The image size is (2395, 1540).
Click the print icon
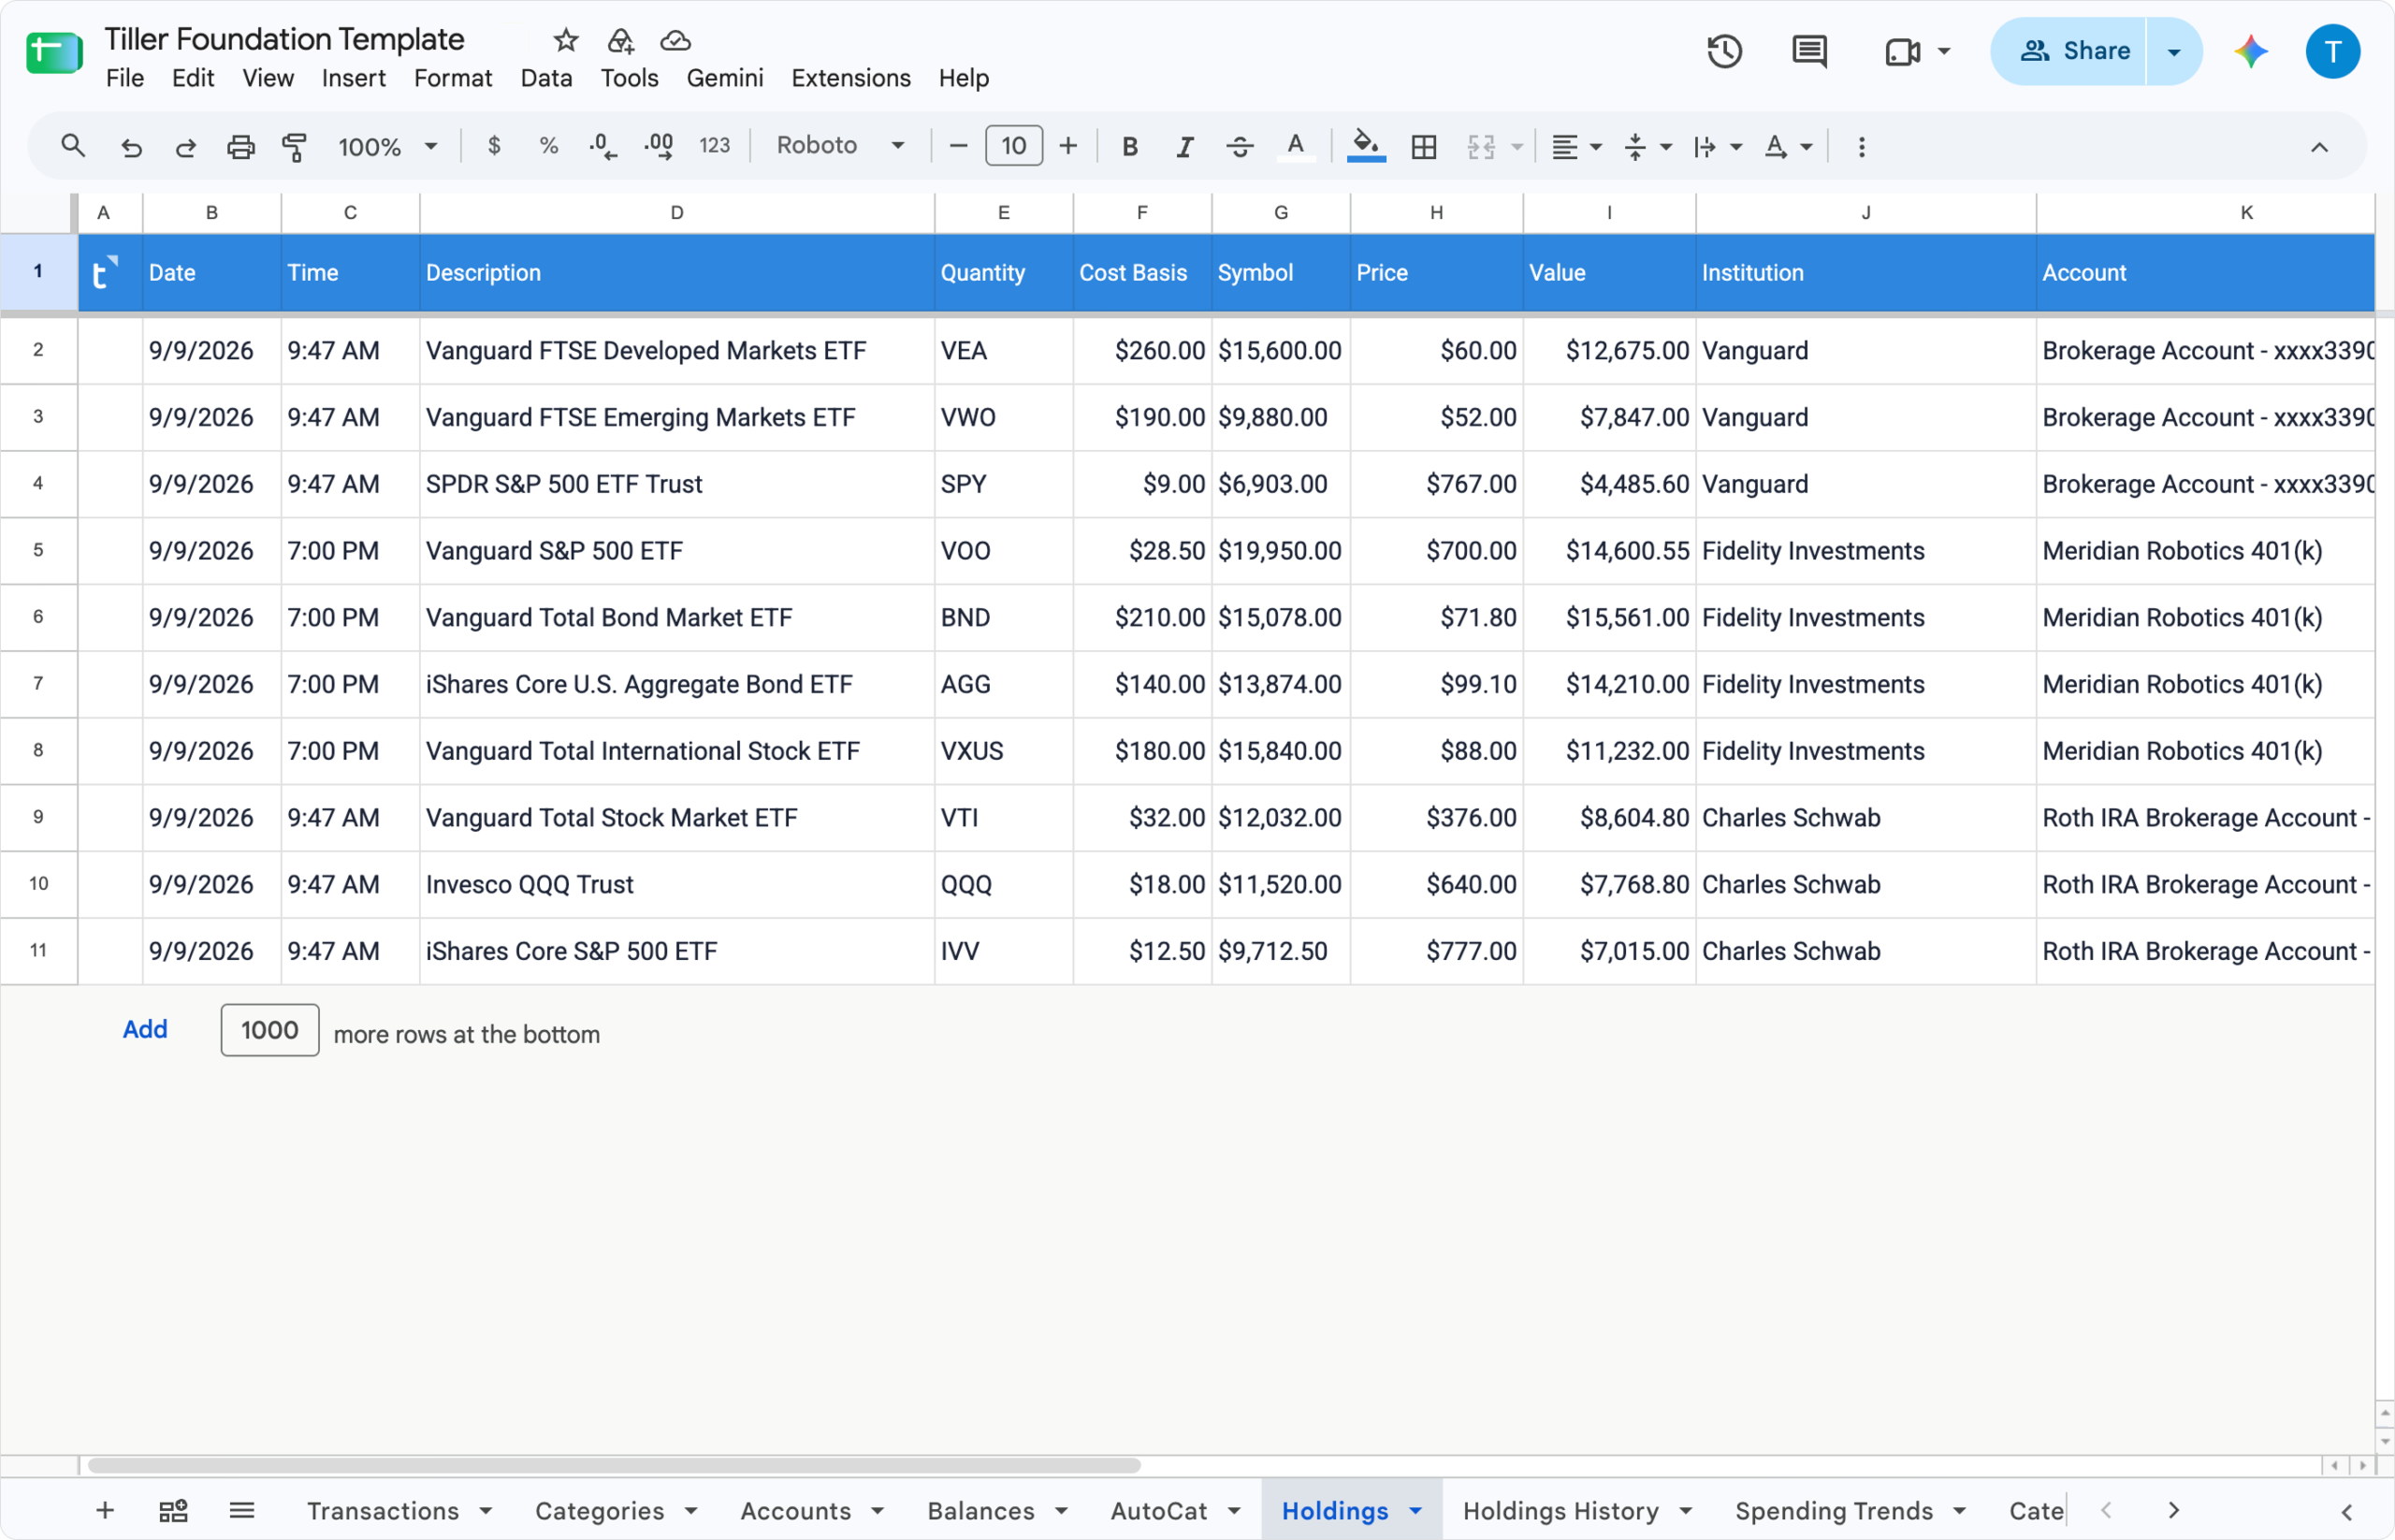pos(240,147)
